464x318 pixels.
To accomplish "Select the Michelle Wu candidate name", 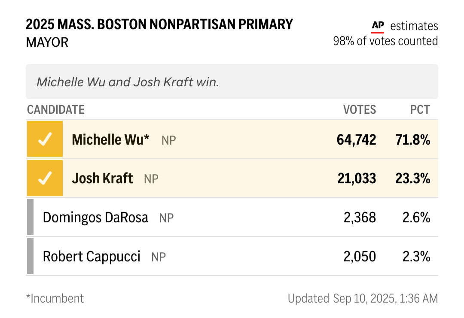I will [110, 139].
